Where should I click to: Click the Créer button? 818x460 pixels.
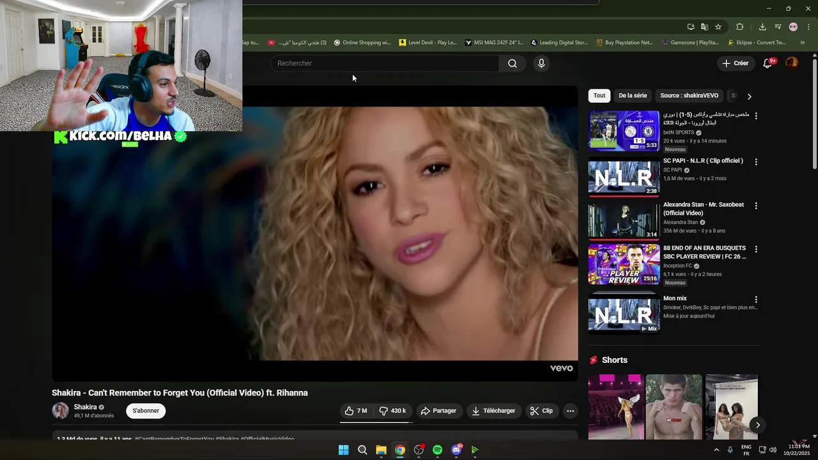tap(735, 63)
